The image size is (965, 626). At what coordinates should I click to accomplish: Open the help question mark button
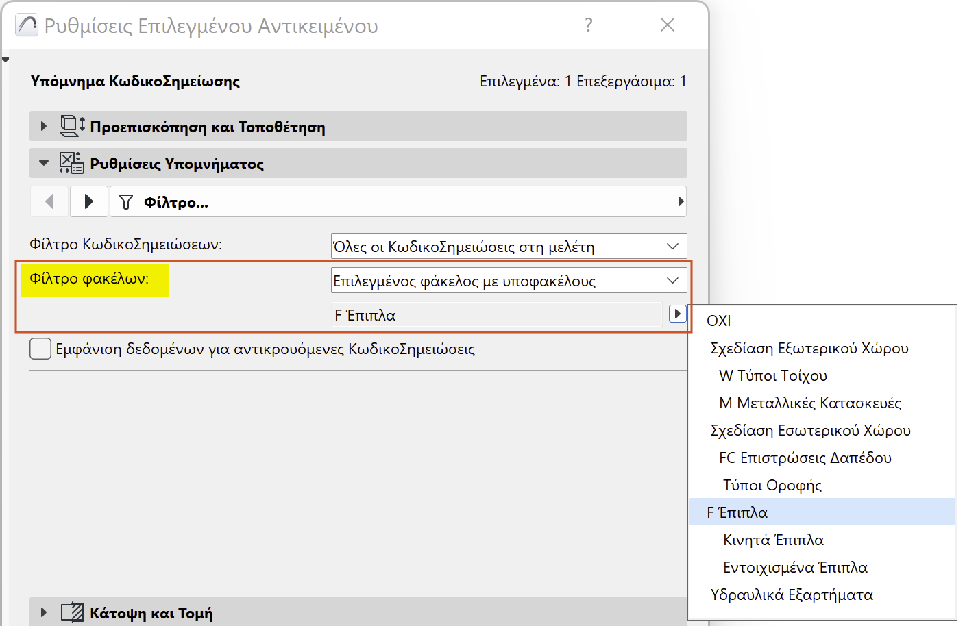[589, 25]
